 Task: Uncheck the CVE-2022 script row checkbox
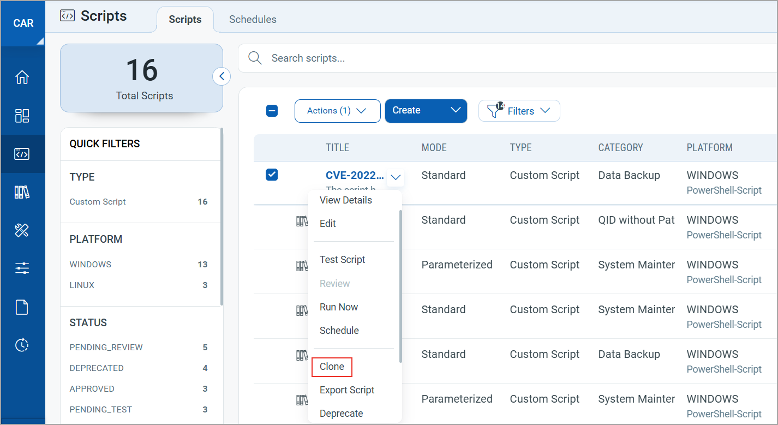click(272, 175)
